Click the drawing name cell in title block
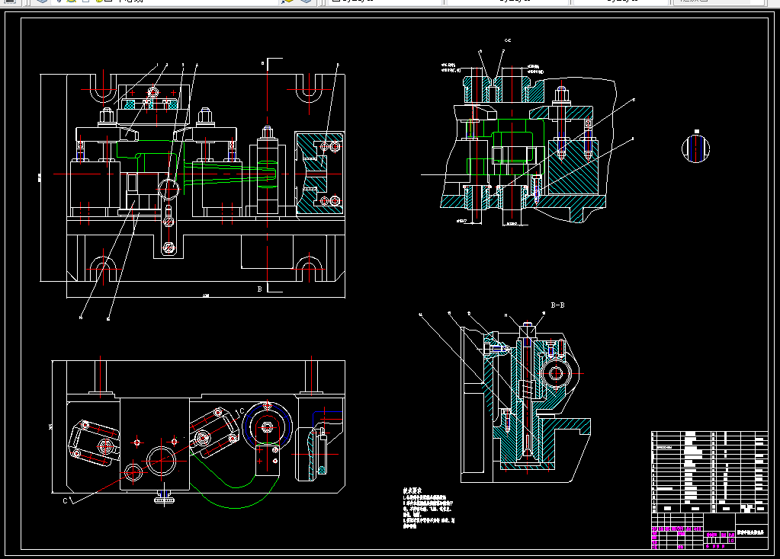Image resolution: width=780 pixels, height=559 pixels. [x=751, y=532]
